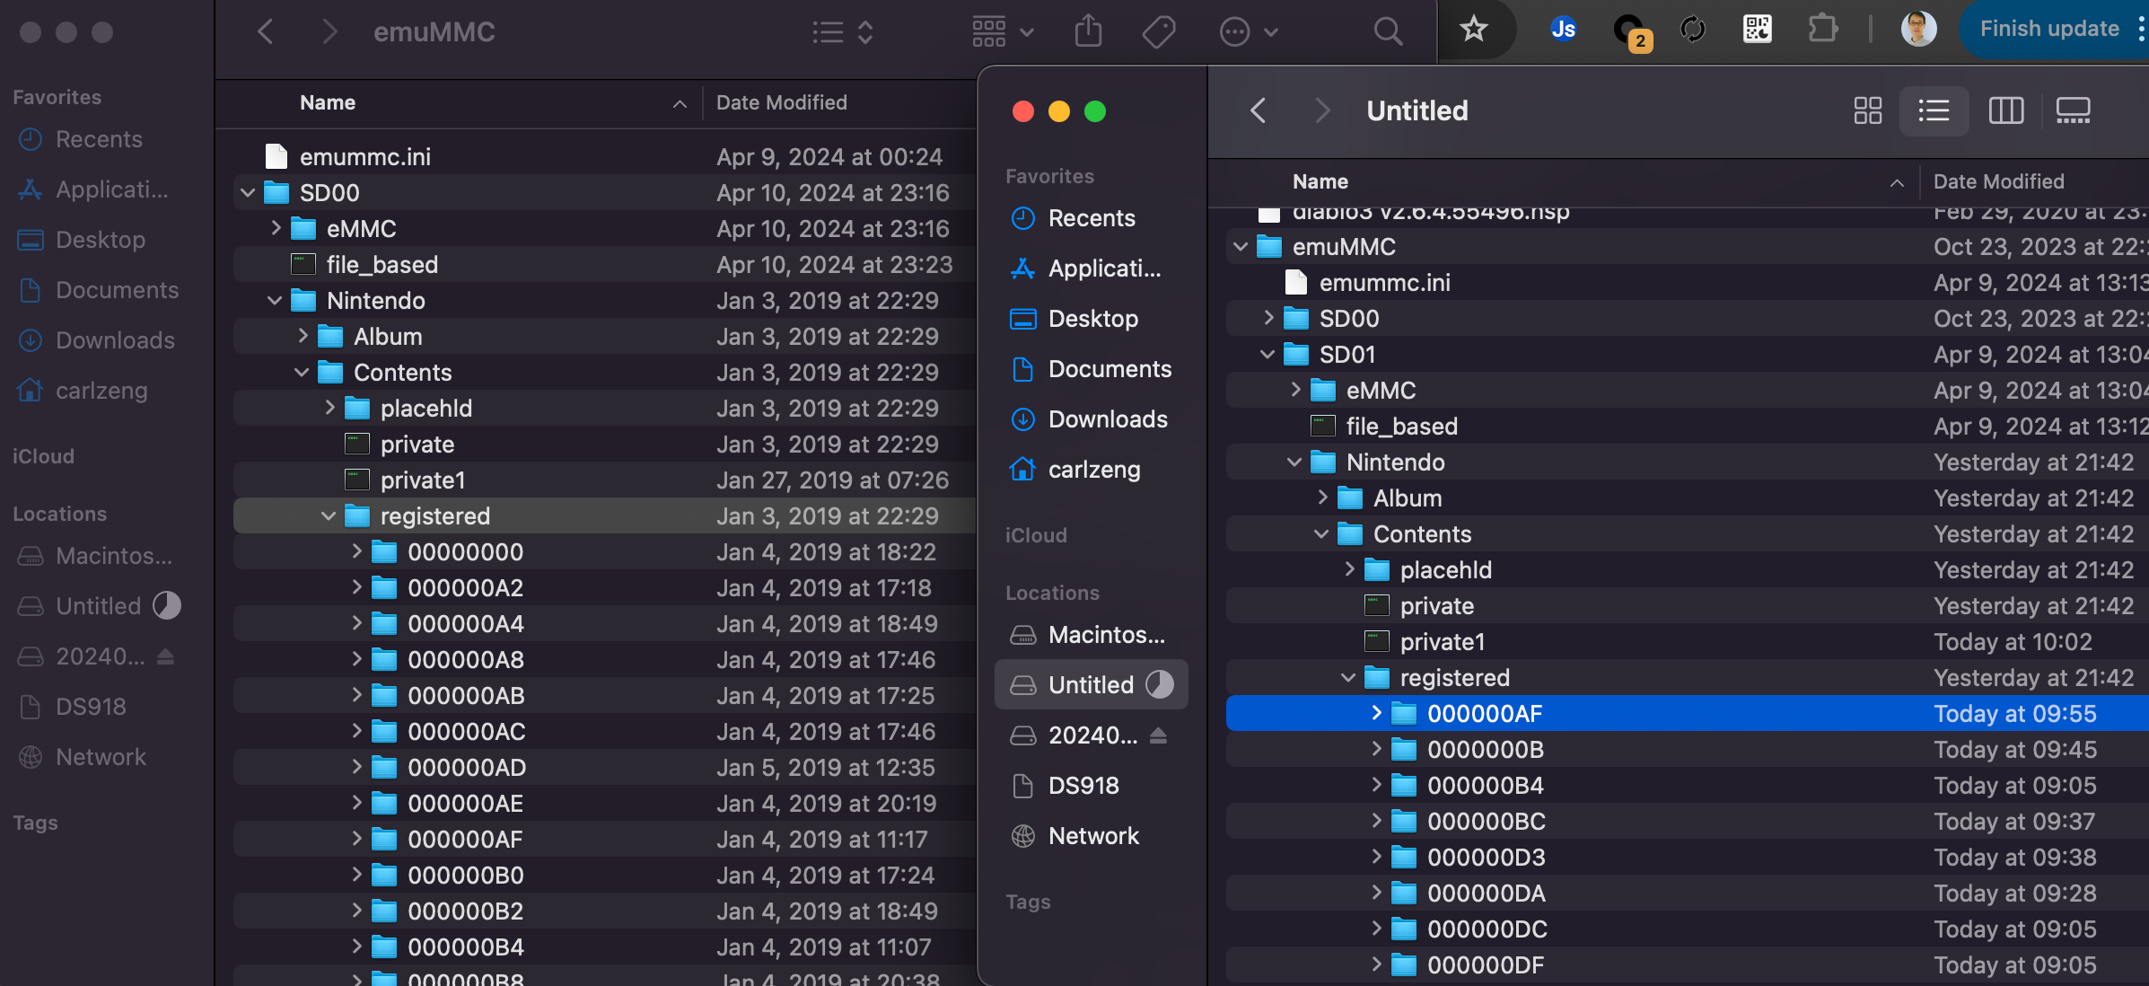Click the bookmark star icon in browser
Image resolution: width=2149 pixels, height=986 pixels.
pyautogui.click(x=1473, y=29)
